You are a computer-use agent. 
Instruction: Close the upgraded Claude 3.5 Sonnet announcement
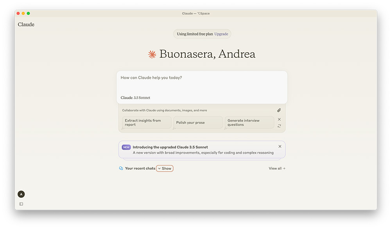[280, 146]
